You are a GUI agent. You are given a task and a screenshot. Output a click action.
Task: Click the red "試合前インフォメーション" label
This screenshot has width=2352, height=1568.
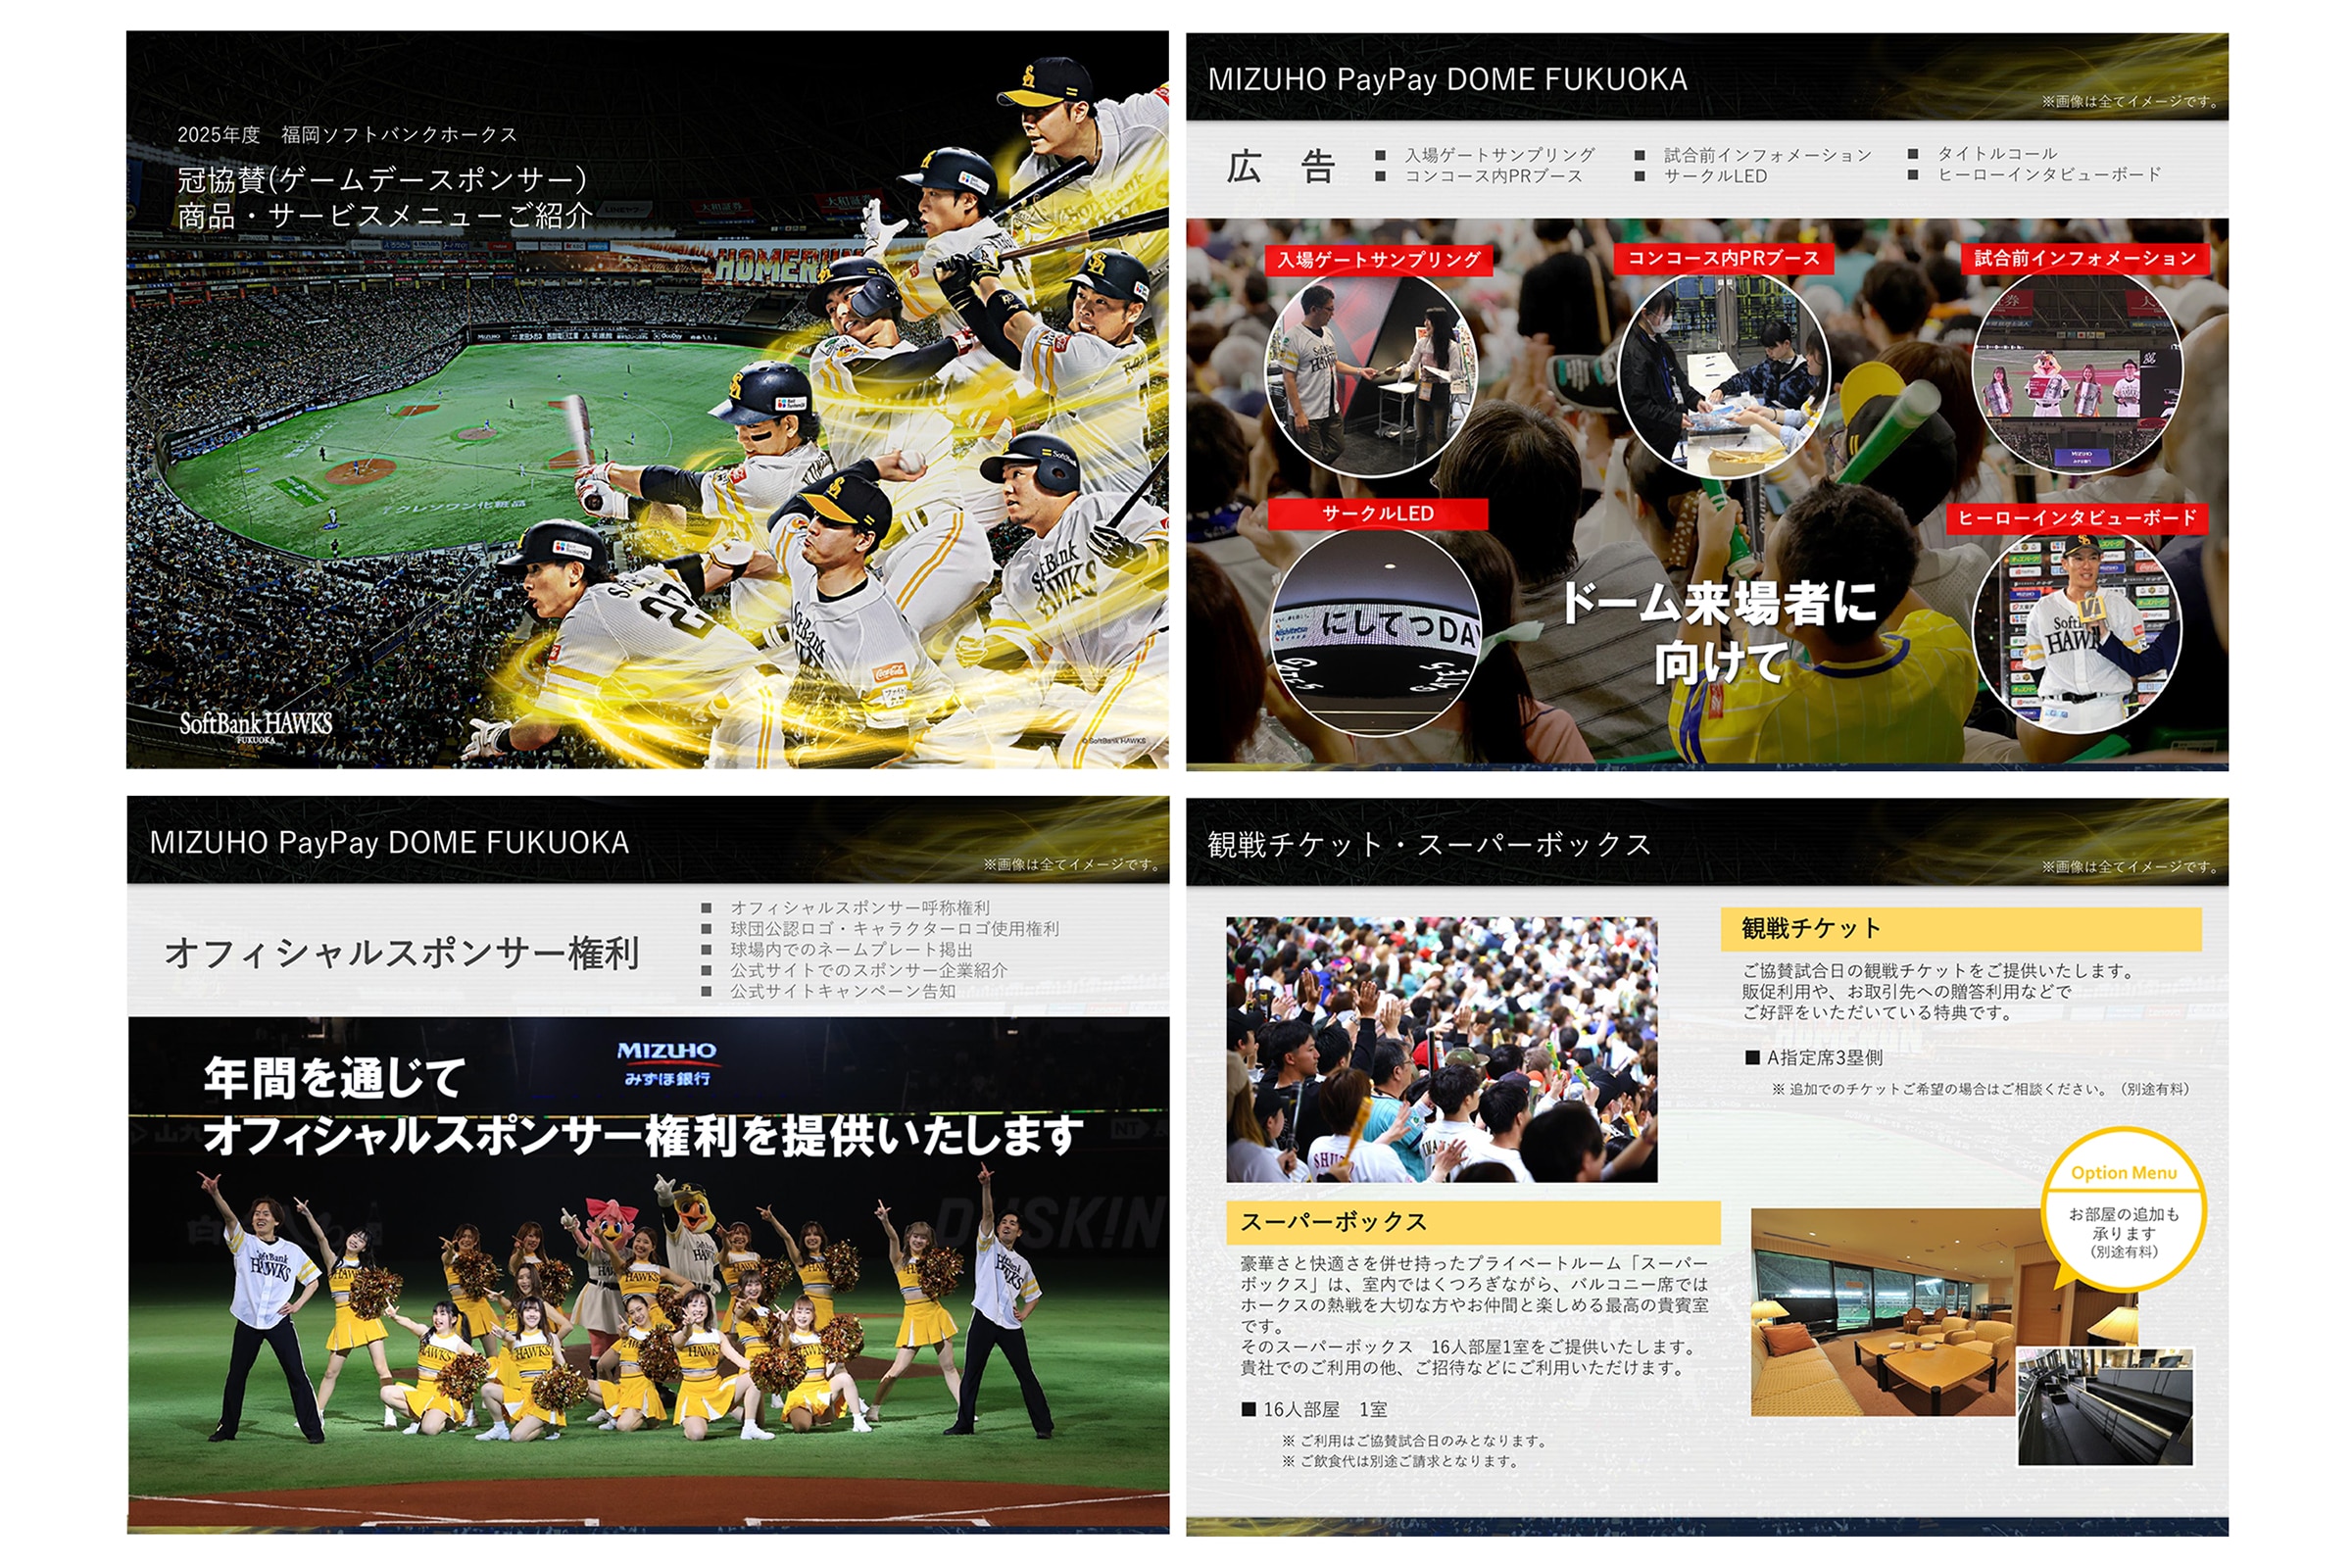coord(2086,258)
